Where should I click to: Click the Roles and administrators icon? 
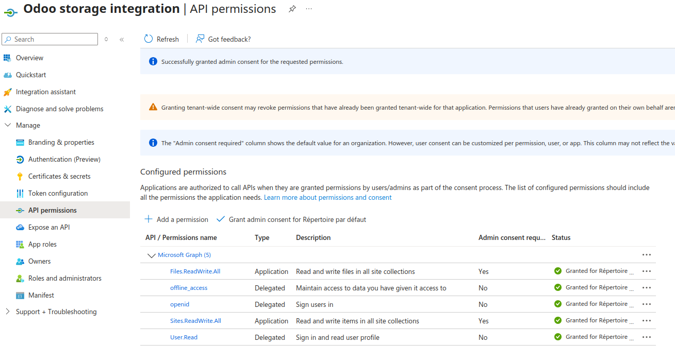20,278
